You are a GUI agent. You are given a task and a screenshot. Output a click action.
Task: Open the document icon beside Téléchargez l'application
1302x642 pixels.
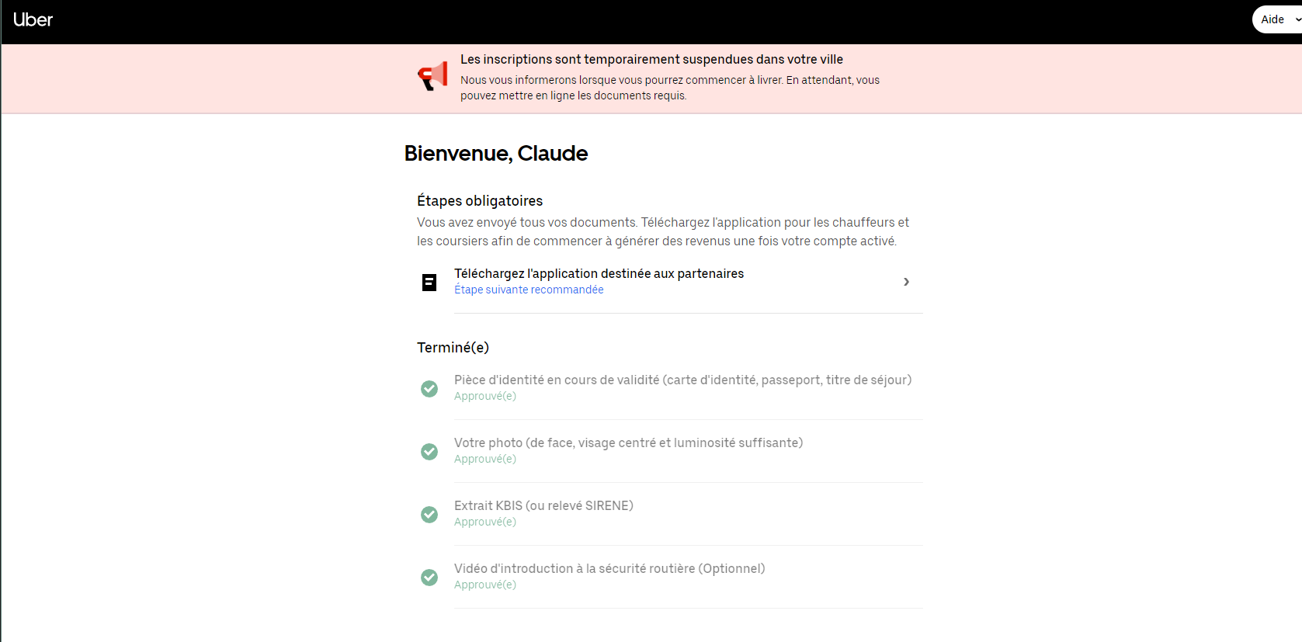point(429,282)
